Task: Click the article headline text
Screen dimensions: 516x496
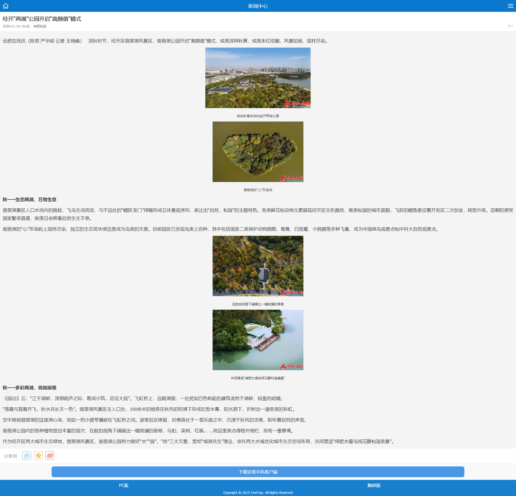Action: pos(42,19)
